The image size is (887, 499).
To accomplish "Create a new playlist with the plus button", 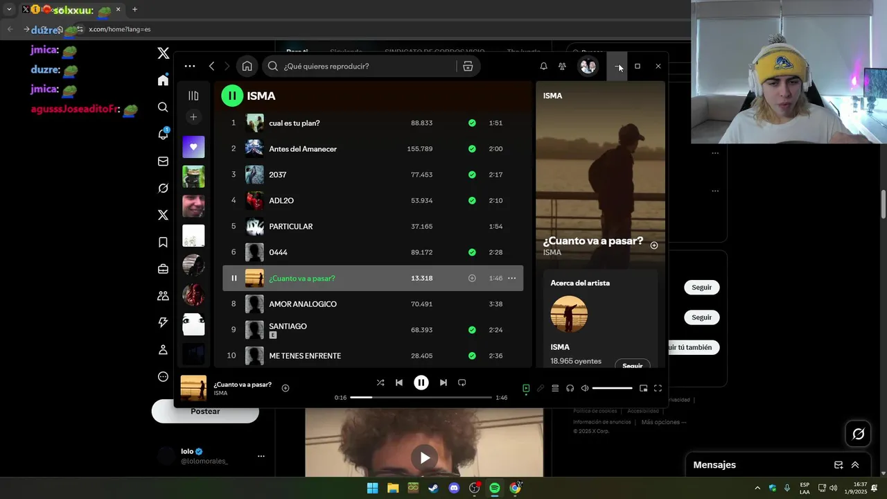I will 193,117.
